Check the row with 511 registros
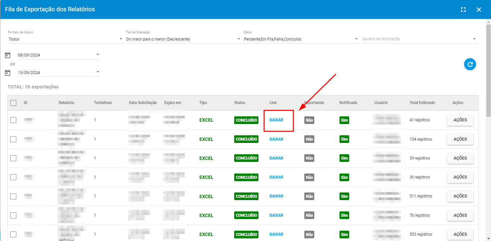The height and width of the screenshot is (241, 491). (x=13, y=196)
